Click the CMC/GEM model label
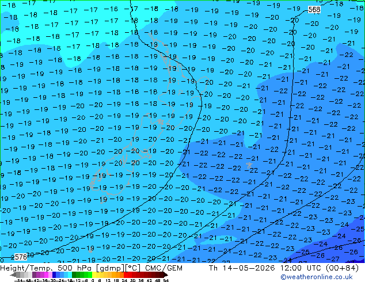 tap(164, 268)
